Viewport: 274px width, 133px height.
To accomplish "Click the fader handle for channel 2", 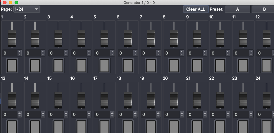I will (35, 39).
